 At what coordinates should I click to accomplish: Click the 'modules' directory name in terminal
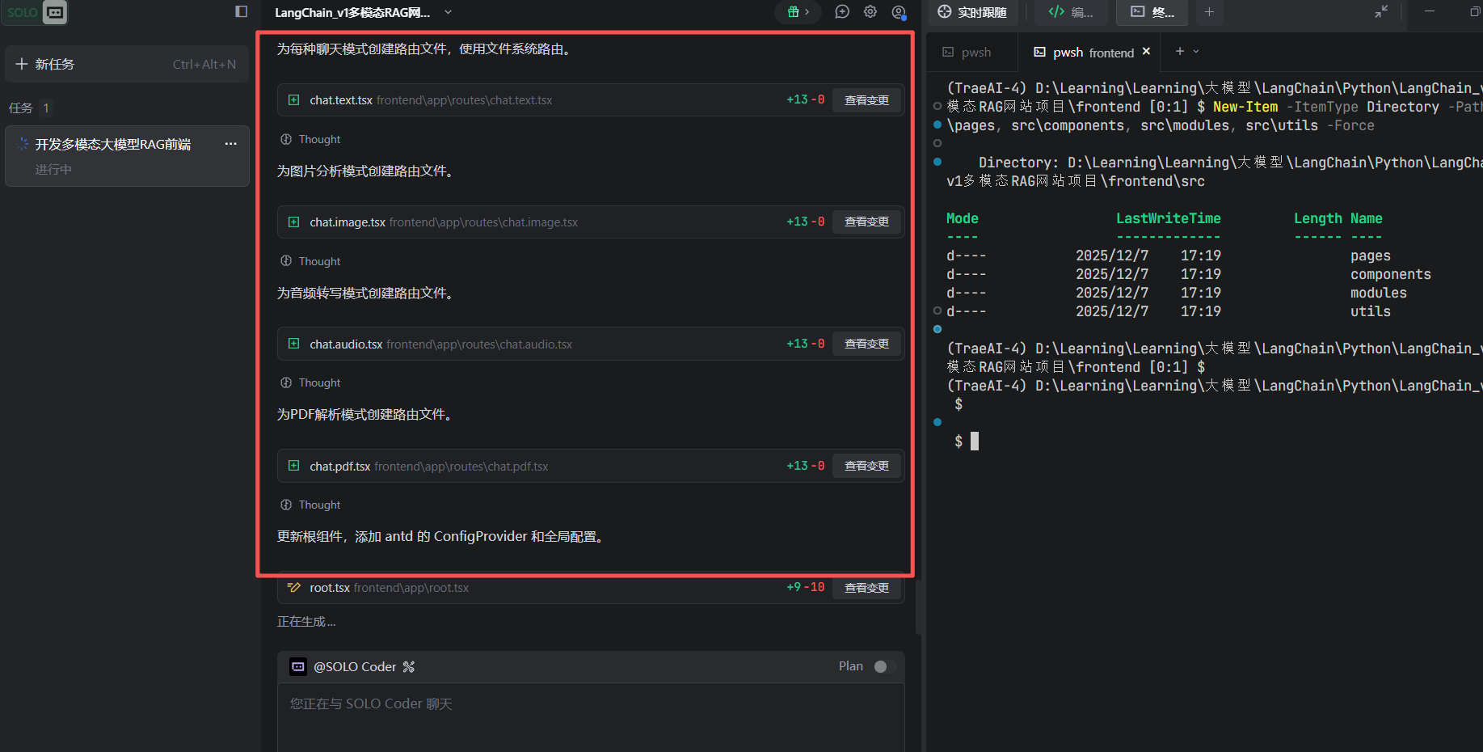(1378, 293)
